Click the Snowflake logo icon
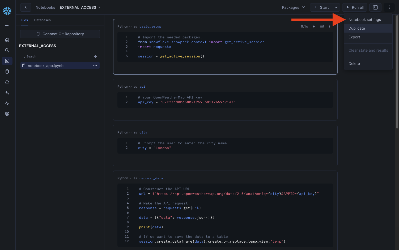 coord(7,11)
